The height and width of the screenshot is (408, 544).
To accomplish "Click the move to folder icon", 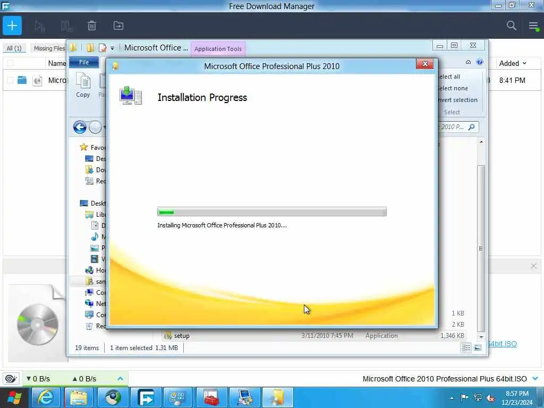I will point(118,25).
